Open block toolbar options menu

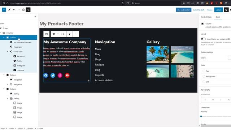coord(76,34)
